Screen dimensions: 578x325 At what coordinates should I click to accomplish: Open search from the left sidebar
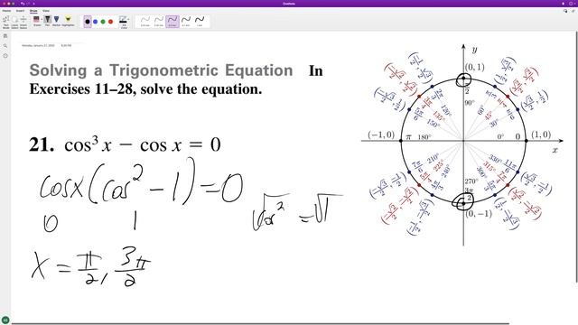tap(5, 46)
